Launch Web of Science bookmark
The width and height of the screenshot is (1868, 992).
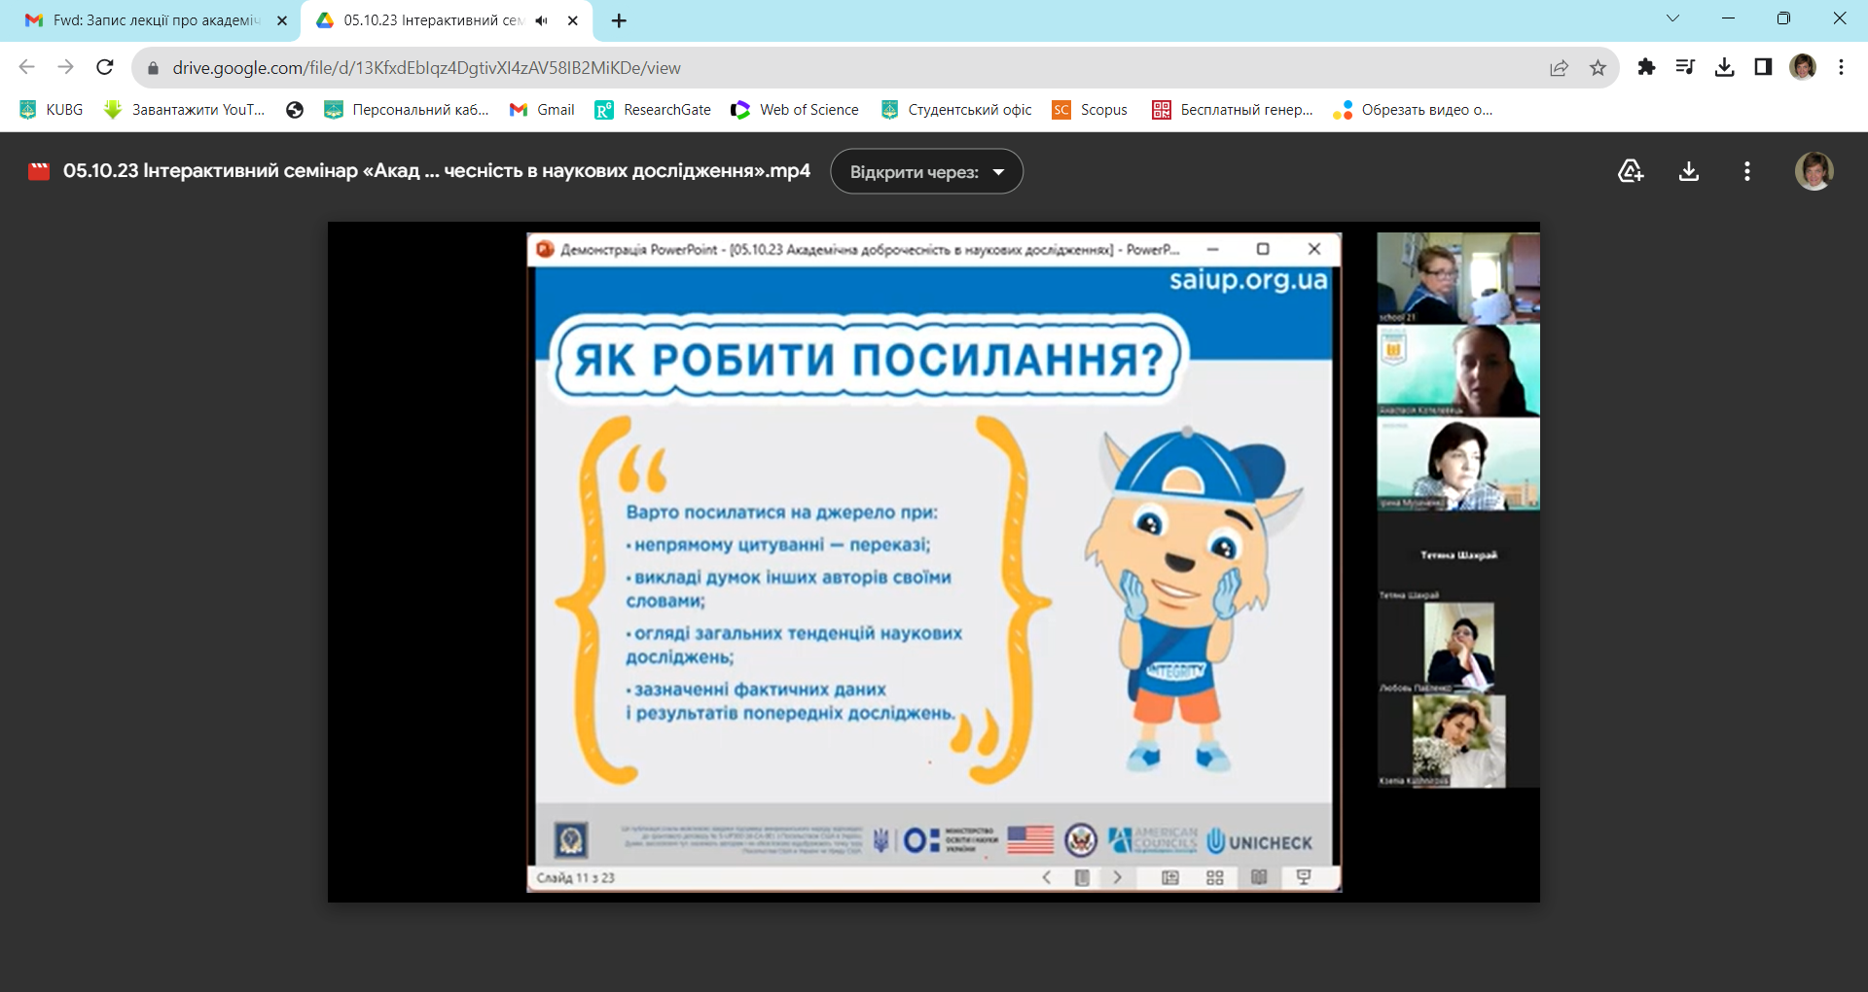click(x=794, y=110)
